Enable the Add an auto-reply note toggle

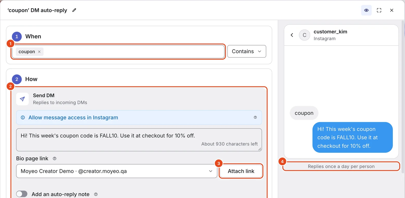pos(22,194)
